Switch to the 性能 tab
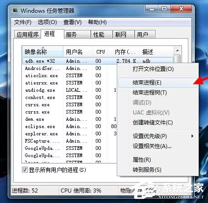 (102, 35)
